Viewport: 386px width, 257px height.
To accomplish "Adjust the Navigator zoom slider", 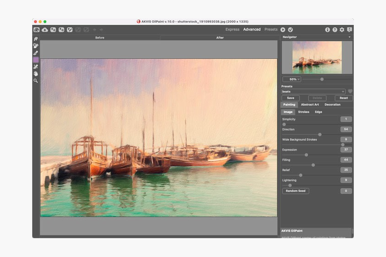I will [322, 79].
